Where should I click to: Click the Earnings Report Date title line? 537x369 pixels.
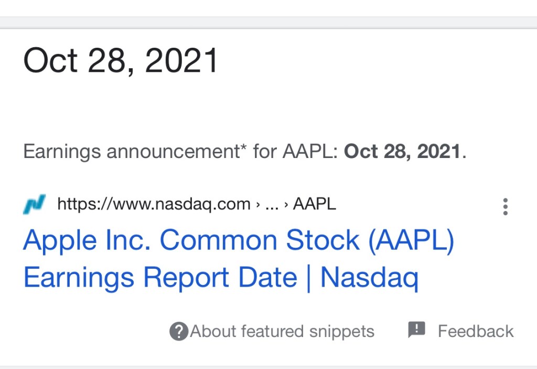coord(160,277)
